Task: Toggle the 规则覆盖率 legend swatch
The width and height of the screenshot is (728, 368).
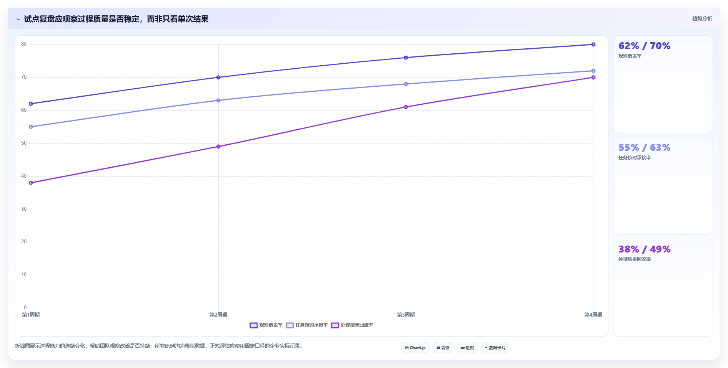Action: pos(254,325)
